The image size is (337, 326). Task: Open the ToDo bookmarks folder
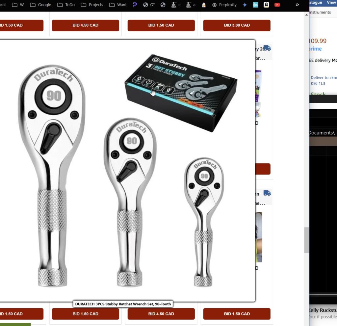[x=66, y=5]
